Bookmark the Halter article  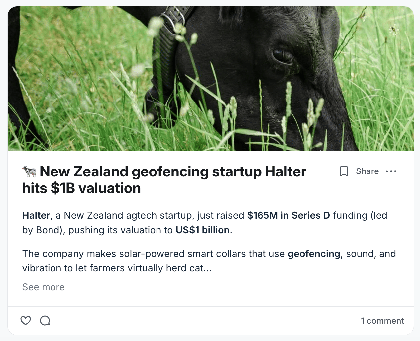[x=344, y=171]
